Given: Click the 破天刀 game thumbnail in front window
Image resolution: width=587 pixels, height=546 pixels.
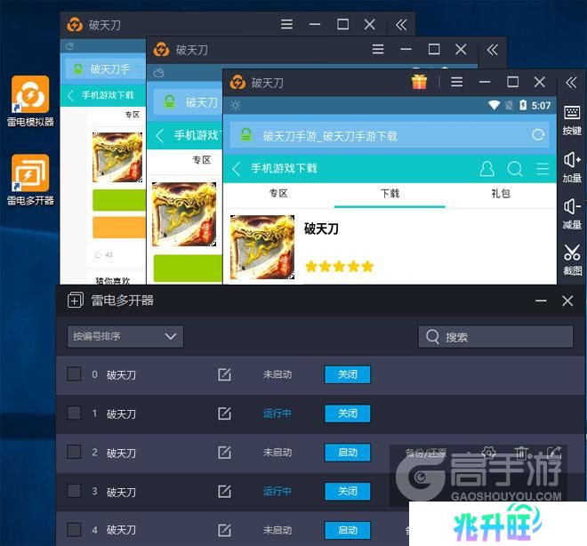Looking at the screenshot, I should pyautogui.click(x=262, y=247).
